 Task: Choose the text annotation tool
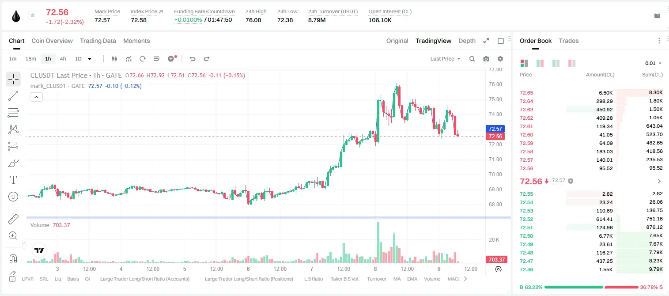[13, 180]
